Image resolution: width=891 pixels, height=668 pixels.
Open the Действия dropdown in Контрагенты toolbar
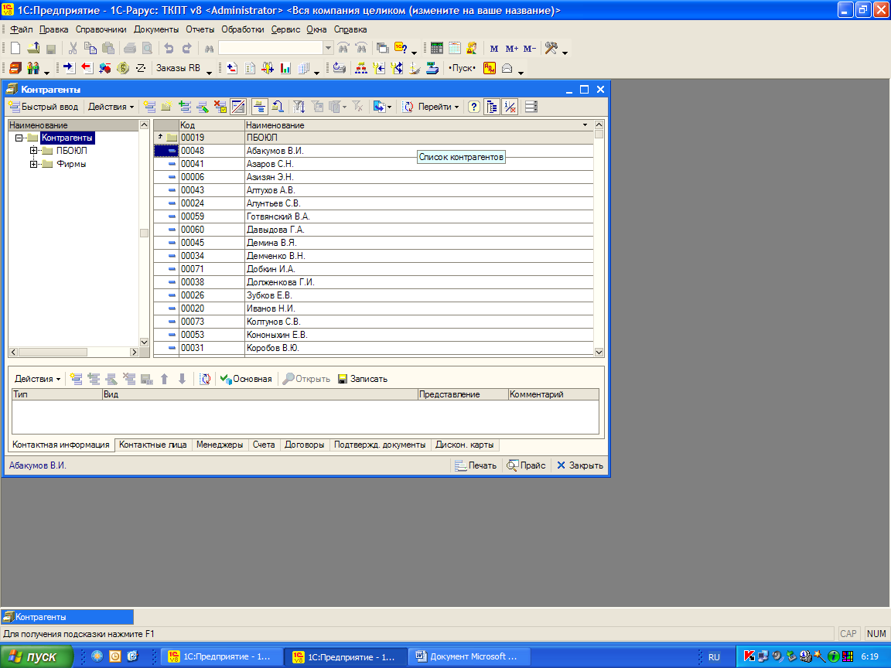point(111,106)
